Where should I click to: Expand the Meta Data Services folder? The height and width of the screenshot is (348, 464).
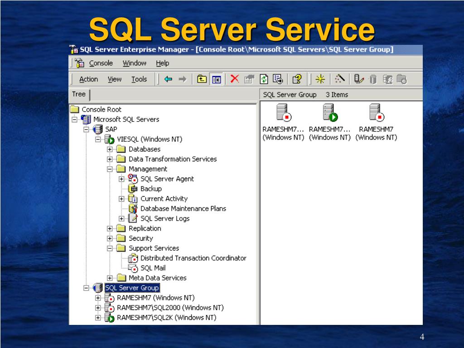(110, 278)
